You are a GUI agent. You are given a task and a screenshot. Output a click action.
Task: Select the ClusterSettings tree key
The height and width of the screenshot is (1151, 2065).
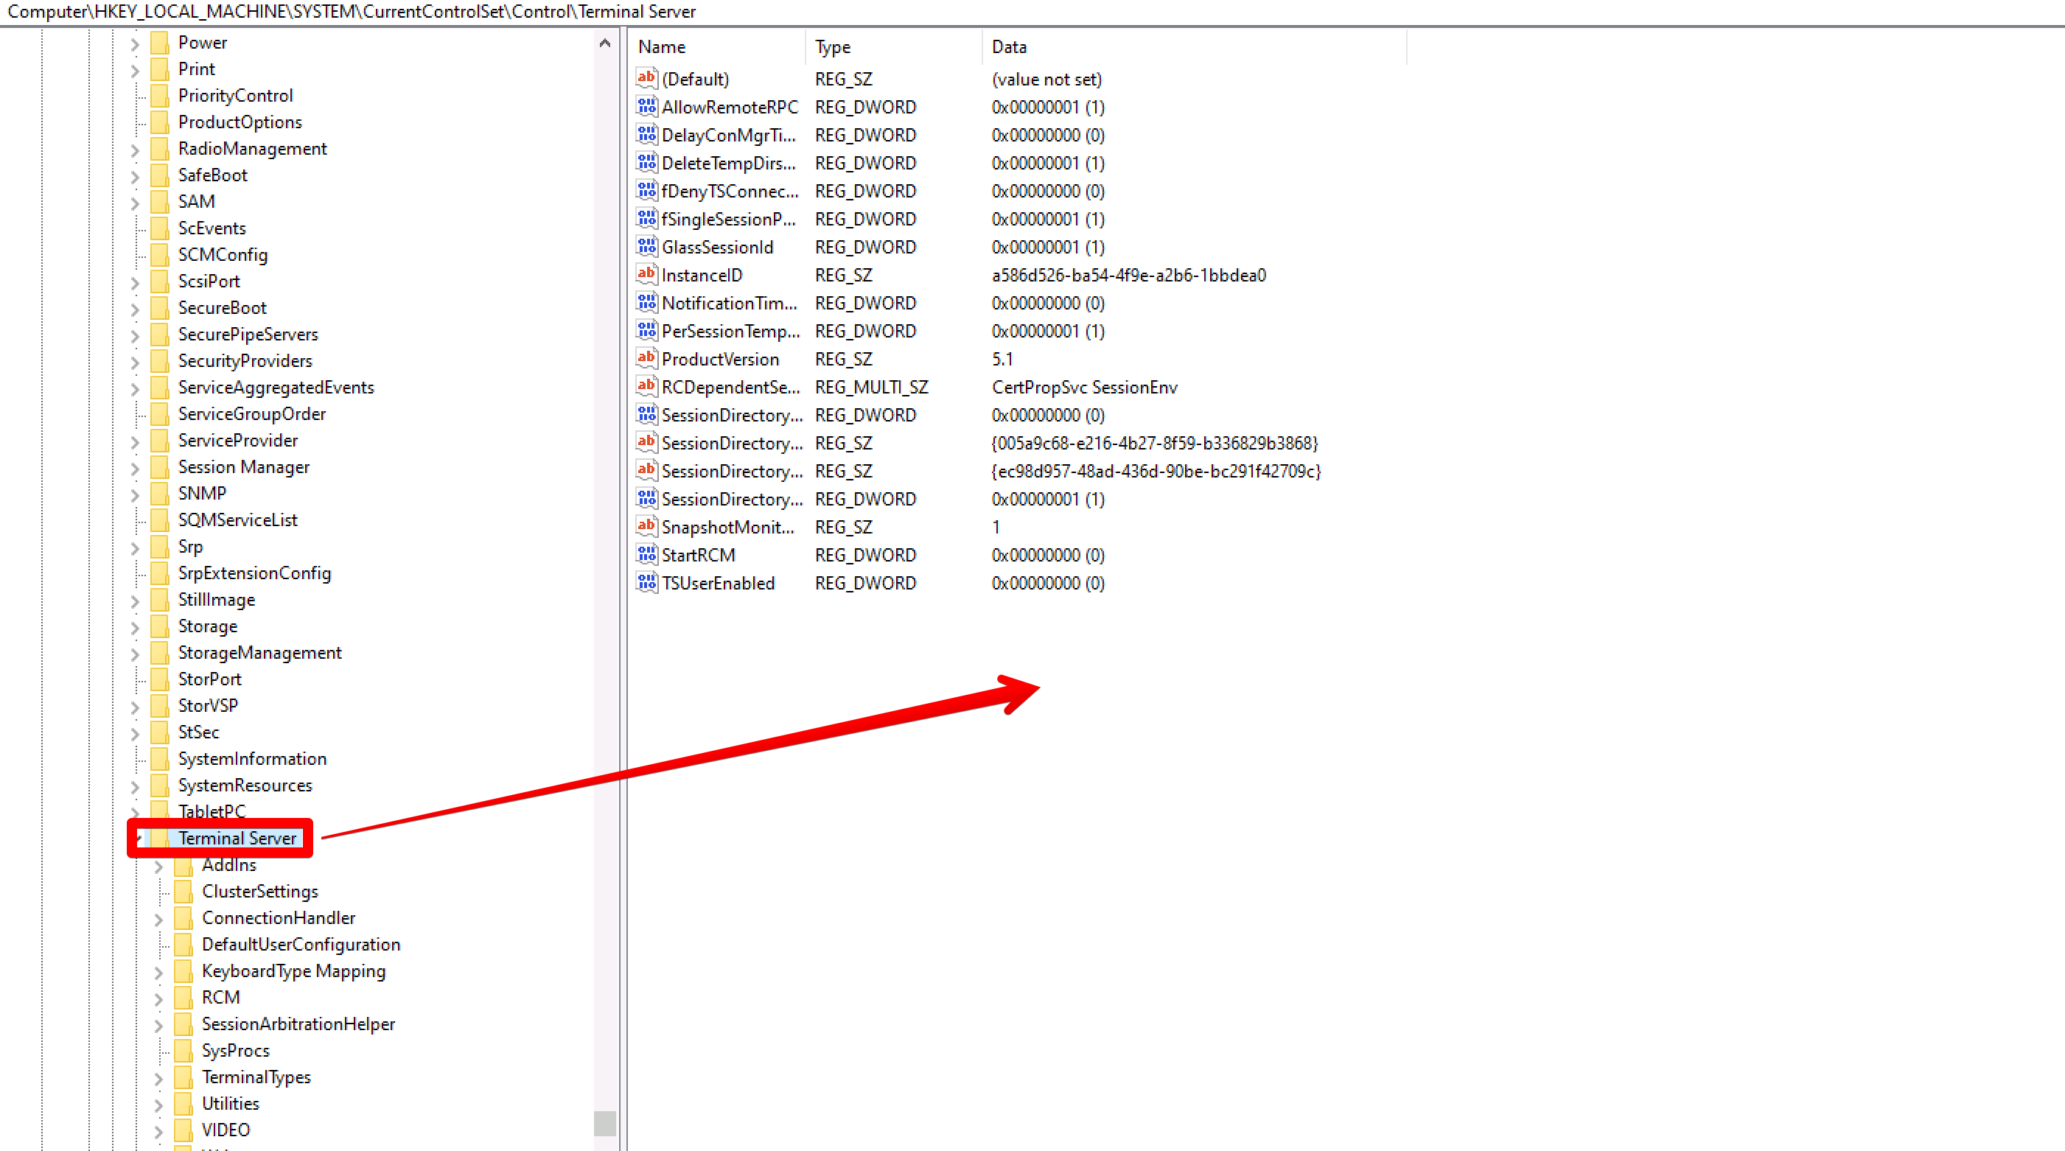259,890
